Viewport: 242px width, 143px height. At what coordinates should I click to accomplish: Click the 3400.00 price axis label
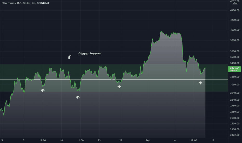click(x=235, y=63)
